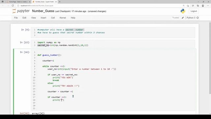This screenshot has height=119, width=211.
Task: Click the user_no=int(input(...)) line
Action: click(82, 69)
